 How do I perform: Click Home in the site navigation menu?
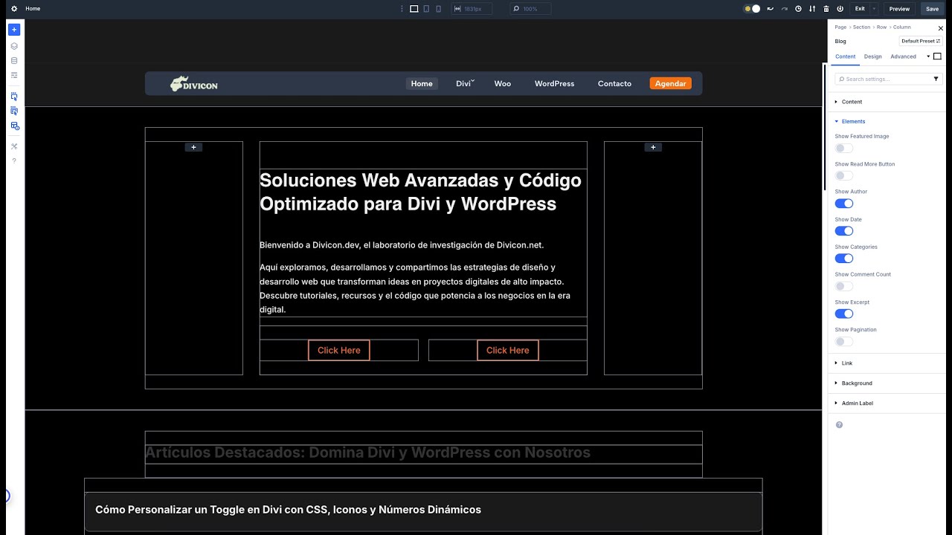pyautogui.click(x=422, y=84)
